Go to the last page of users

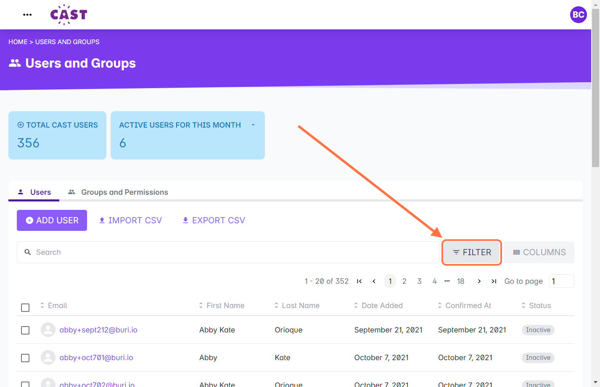tap(494, 281)
